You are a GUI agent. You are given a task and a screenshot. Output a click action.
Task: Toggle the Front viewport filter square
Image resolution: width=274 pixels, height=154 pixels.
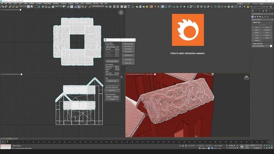pos(21,74)
